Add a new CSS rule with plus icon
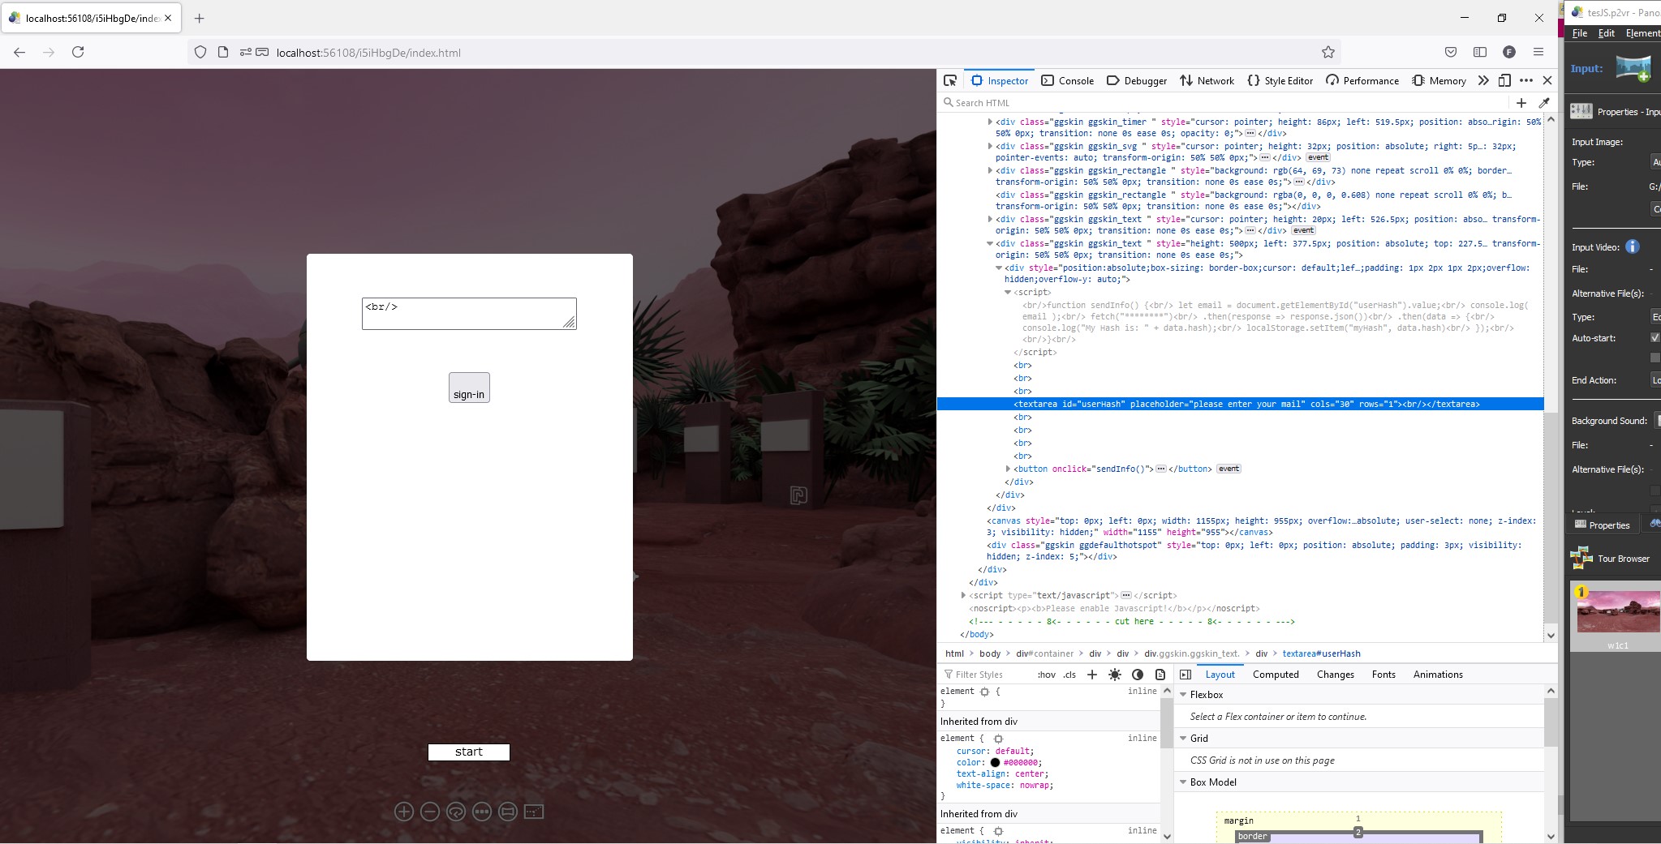This screenshot has width=1661, height=844. coord(1092,675)
